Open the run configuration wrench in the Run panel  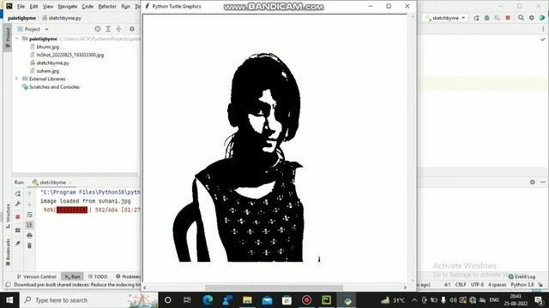pos(18,204)
